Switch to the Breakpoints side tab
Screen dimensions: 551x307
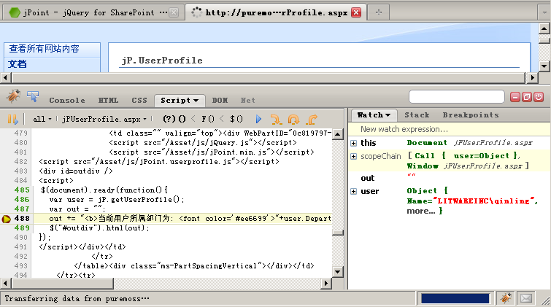(x=471, y=115)
